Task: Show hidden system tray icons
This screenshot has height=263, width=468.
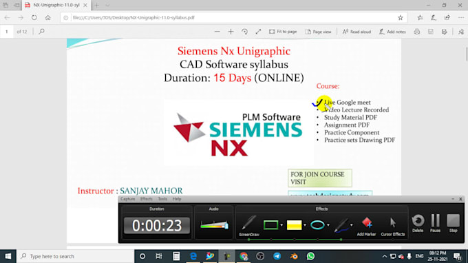Action: coord(385,256)
